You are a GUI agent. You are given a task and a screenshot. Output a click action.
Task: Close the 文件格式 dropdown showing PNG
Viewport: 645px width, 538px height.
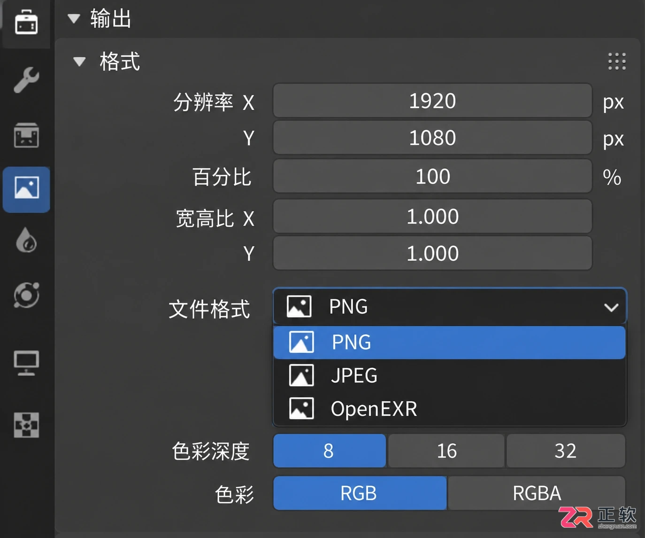coord(450,306)
